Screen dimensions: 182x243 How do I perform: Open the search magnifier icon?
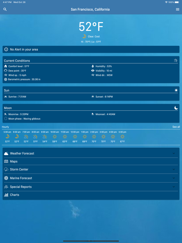coord(5,9)
